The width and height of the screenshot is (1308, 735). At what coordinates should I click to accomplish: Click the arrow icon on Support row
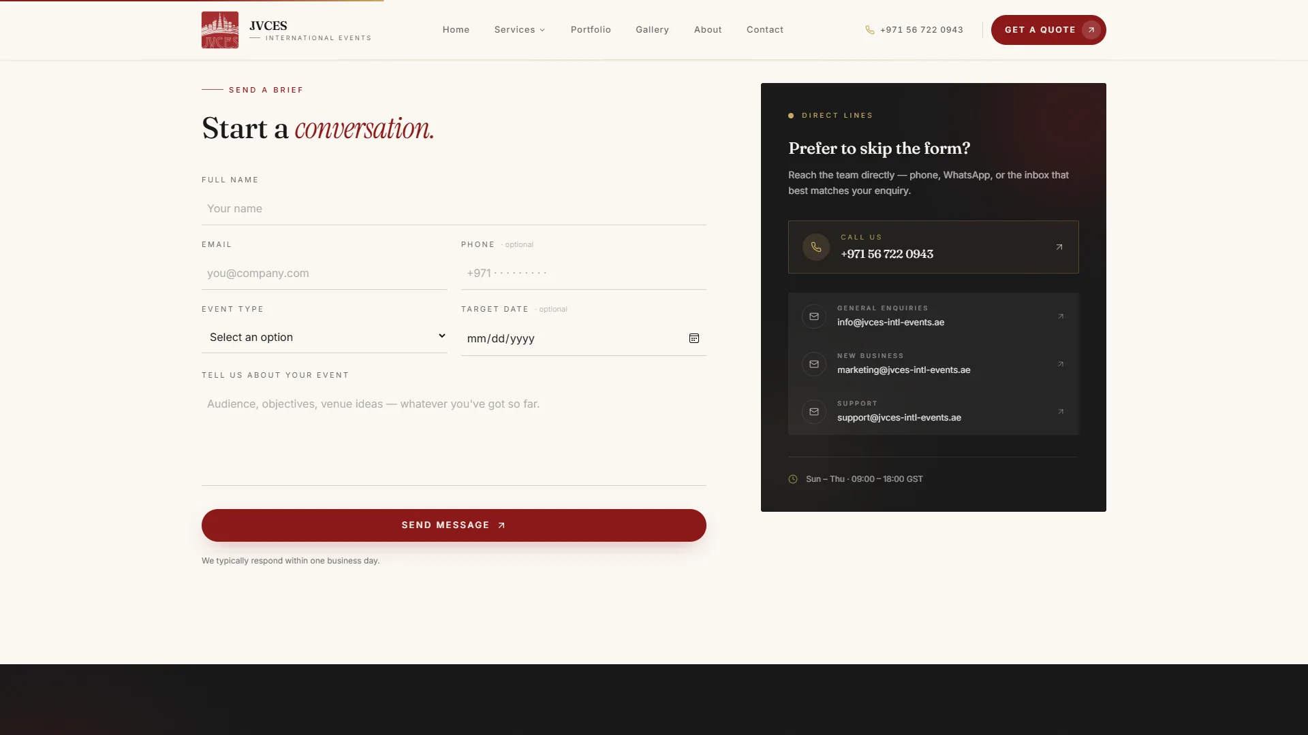1061,412
